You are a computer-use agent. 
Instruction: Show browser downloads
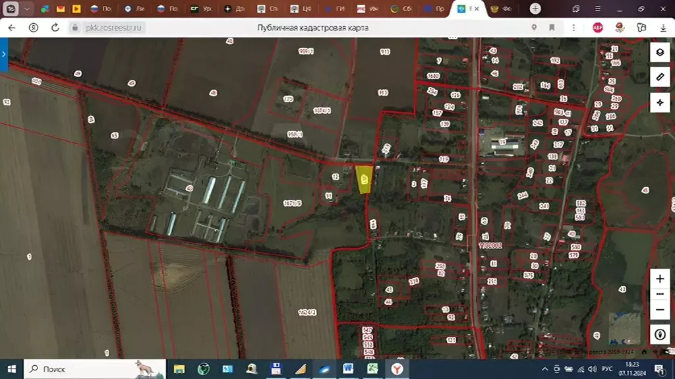663,28
